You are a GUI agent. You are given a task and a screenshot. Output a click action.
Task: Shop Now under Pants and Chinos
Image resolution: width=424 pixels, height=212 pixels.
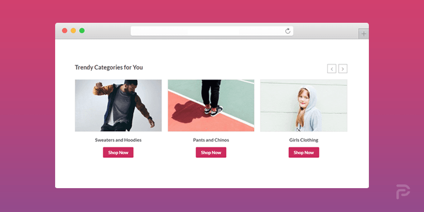pos(211,152)
